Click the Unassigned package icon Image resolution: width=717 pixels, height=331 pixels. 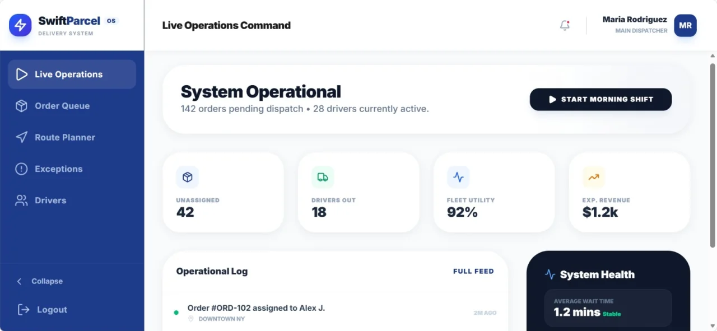(x=187, y=177)
